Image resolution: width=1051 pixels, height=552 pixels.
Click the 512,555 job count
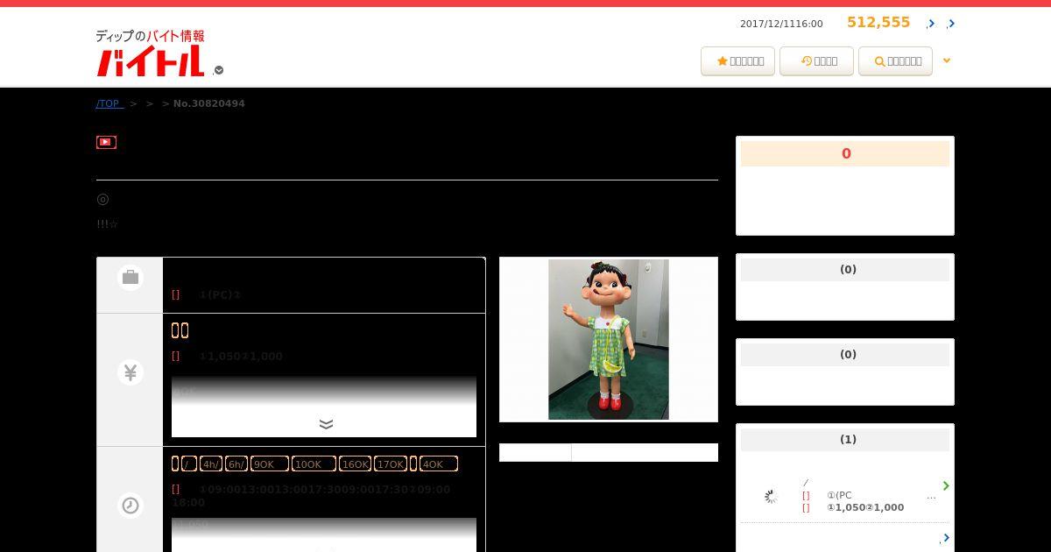click(x=878, y=23)
